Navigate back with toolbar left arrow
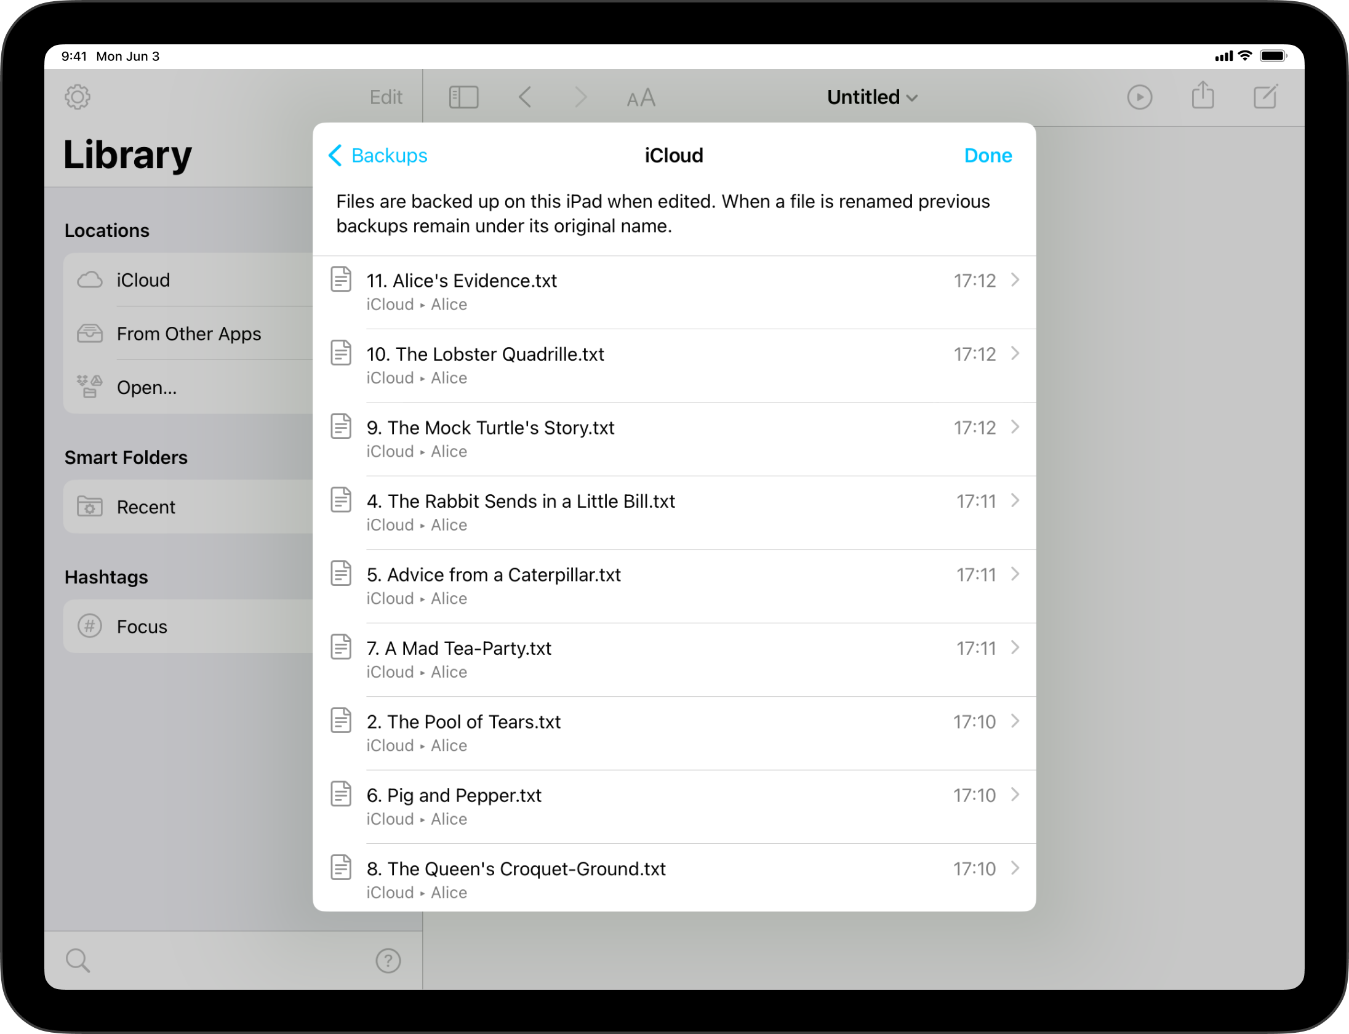 tap(525, 97)
